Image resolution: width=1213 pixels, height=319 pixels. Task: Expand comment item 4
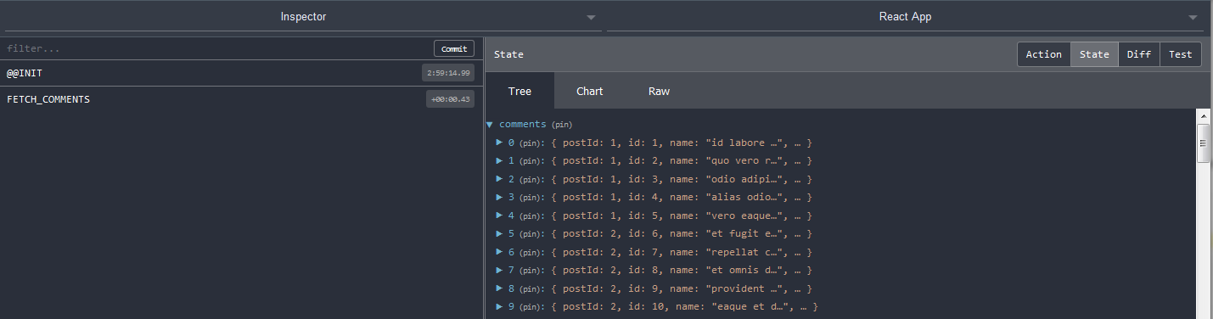coord(500,215)
